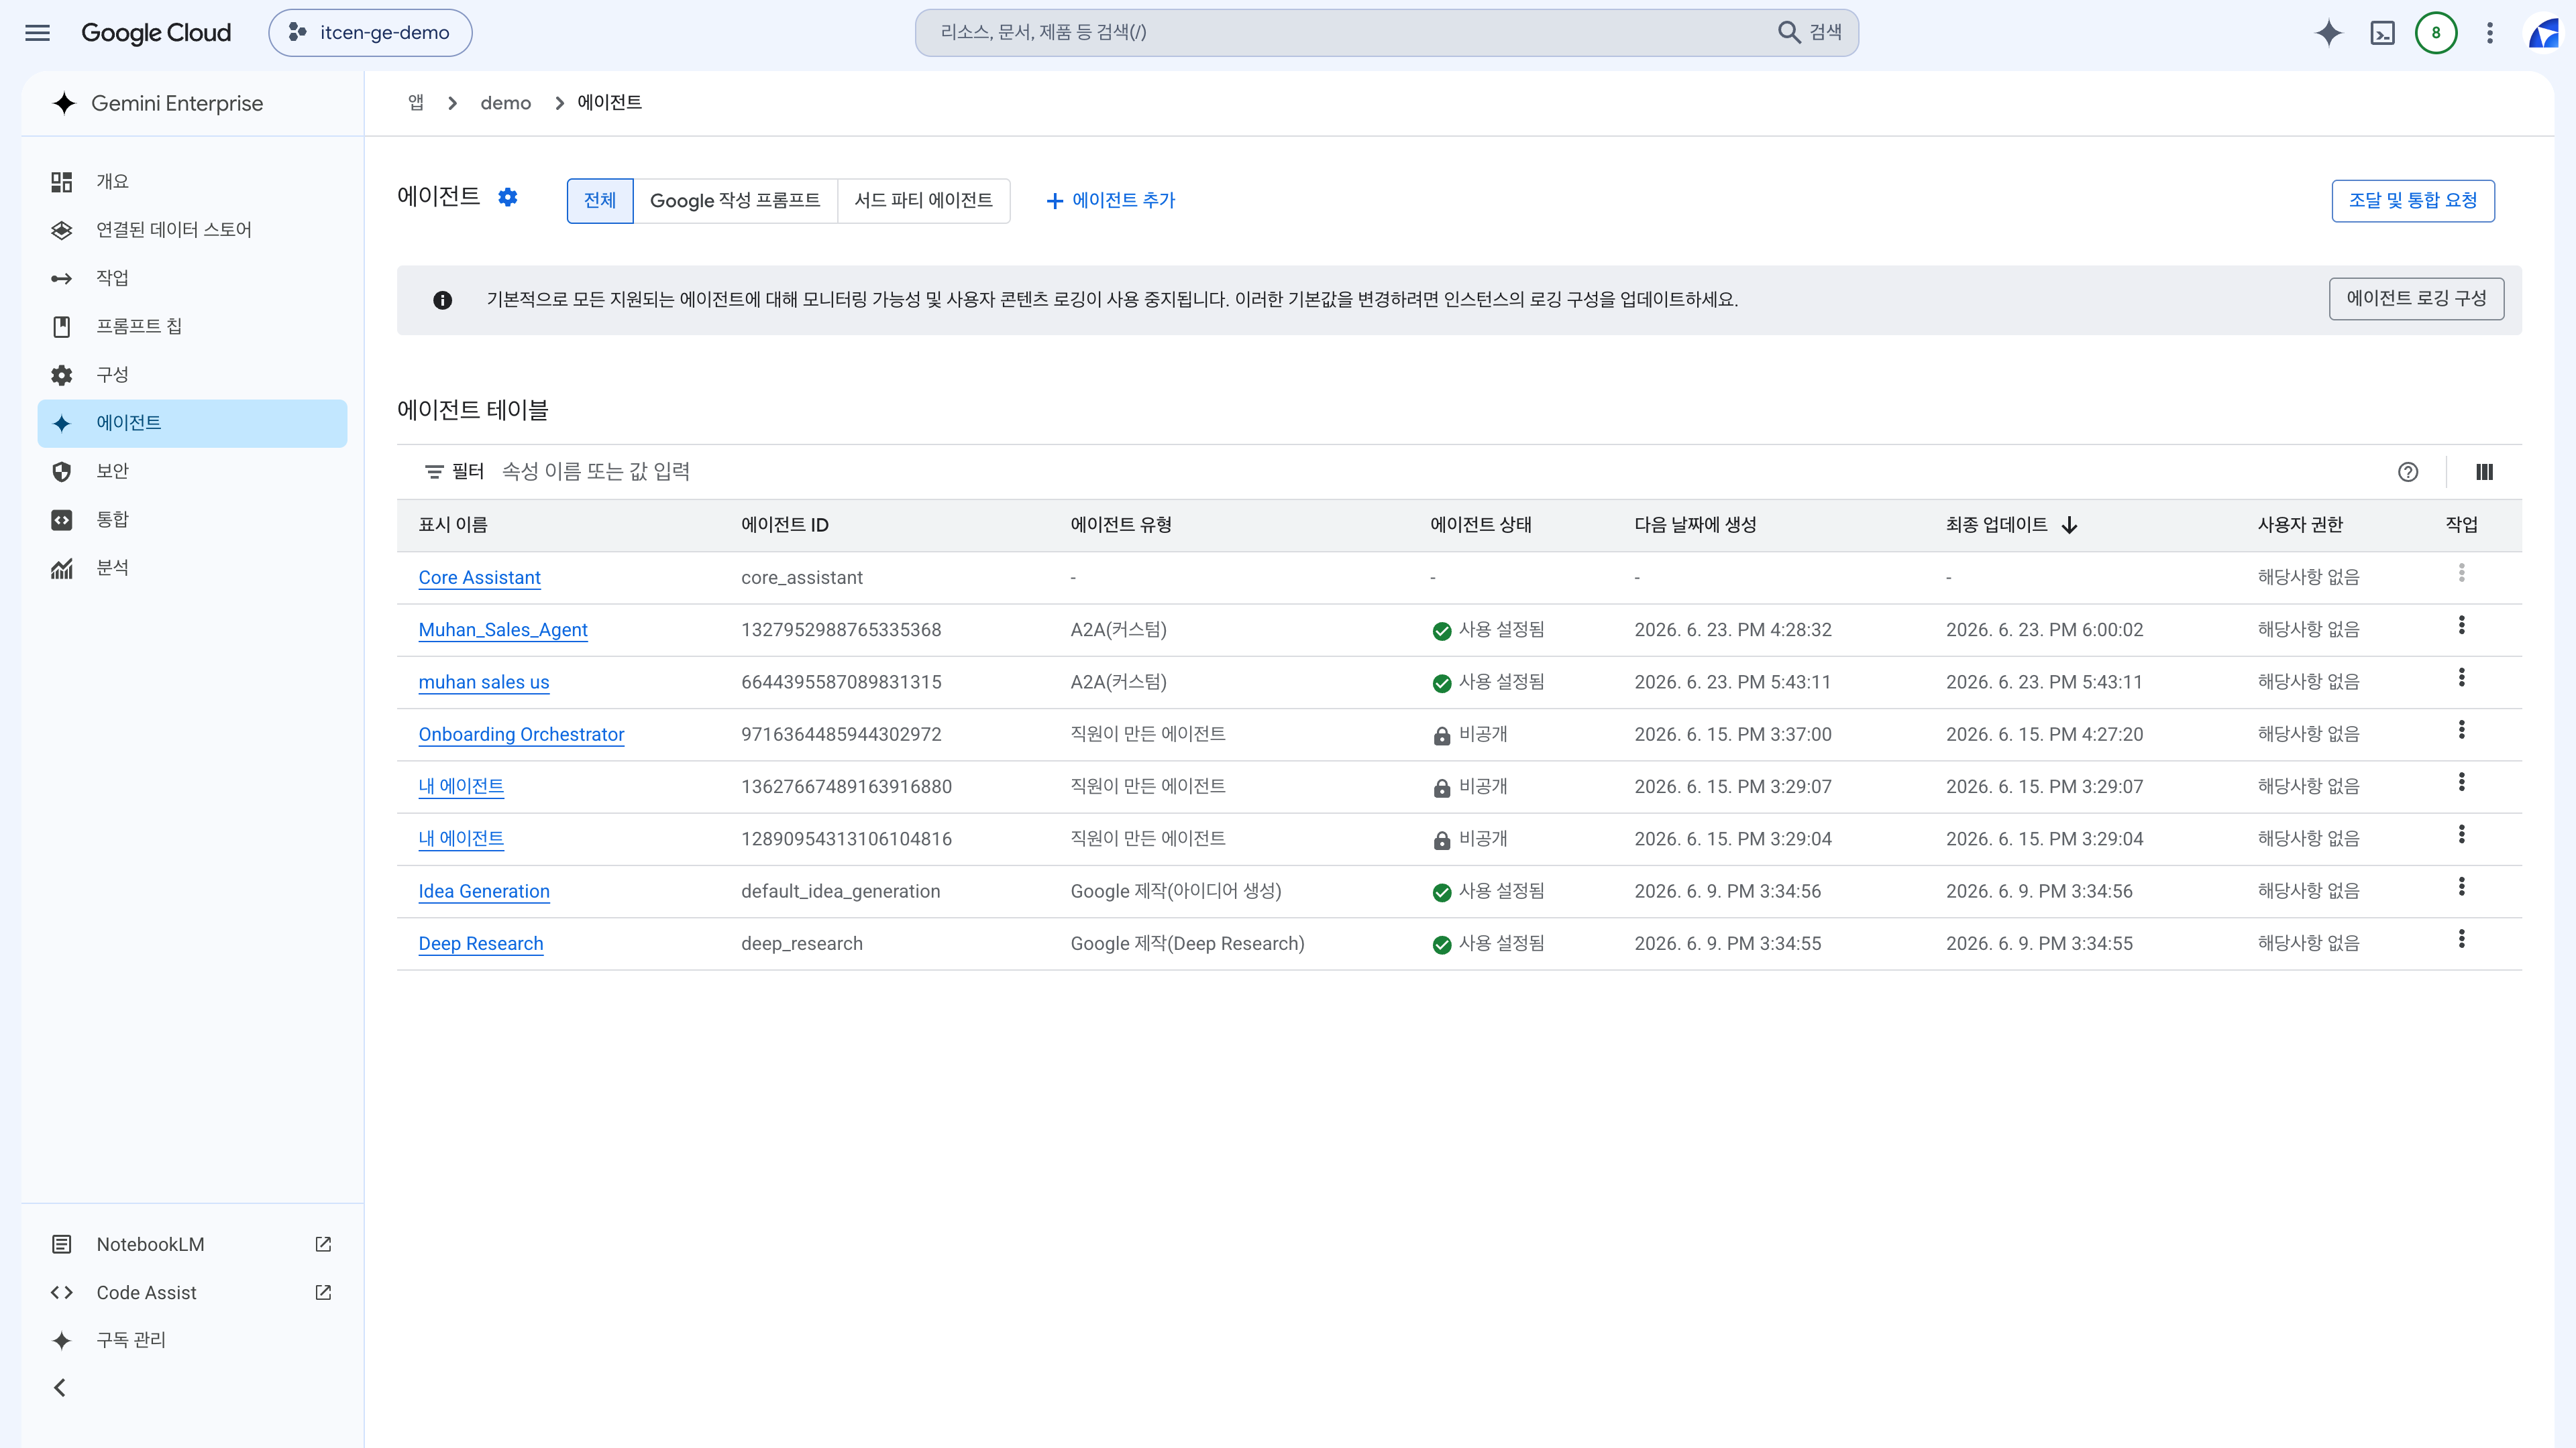Image resolution: width=2576 pixels, height=1448 pixels.
Task: Open the main navigation hamburger menu
Action: pyautogui.click(x=37, y=33)
